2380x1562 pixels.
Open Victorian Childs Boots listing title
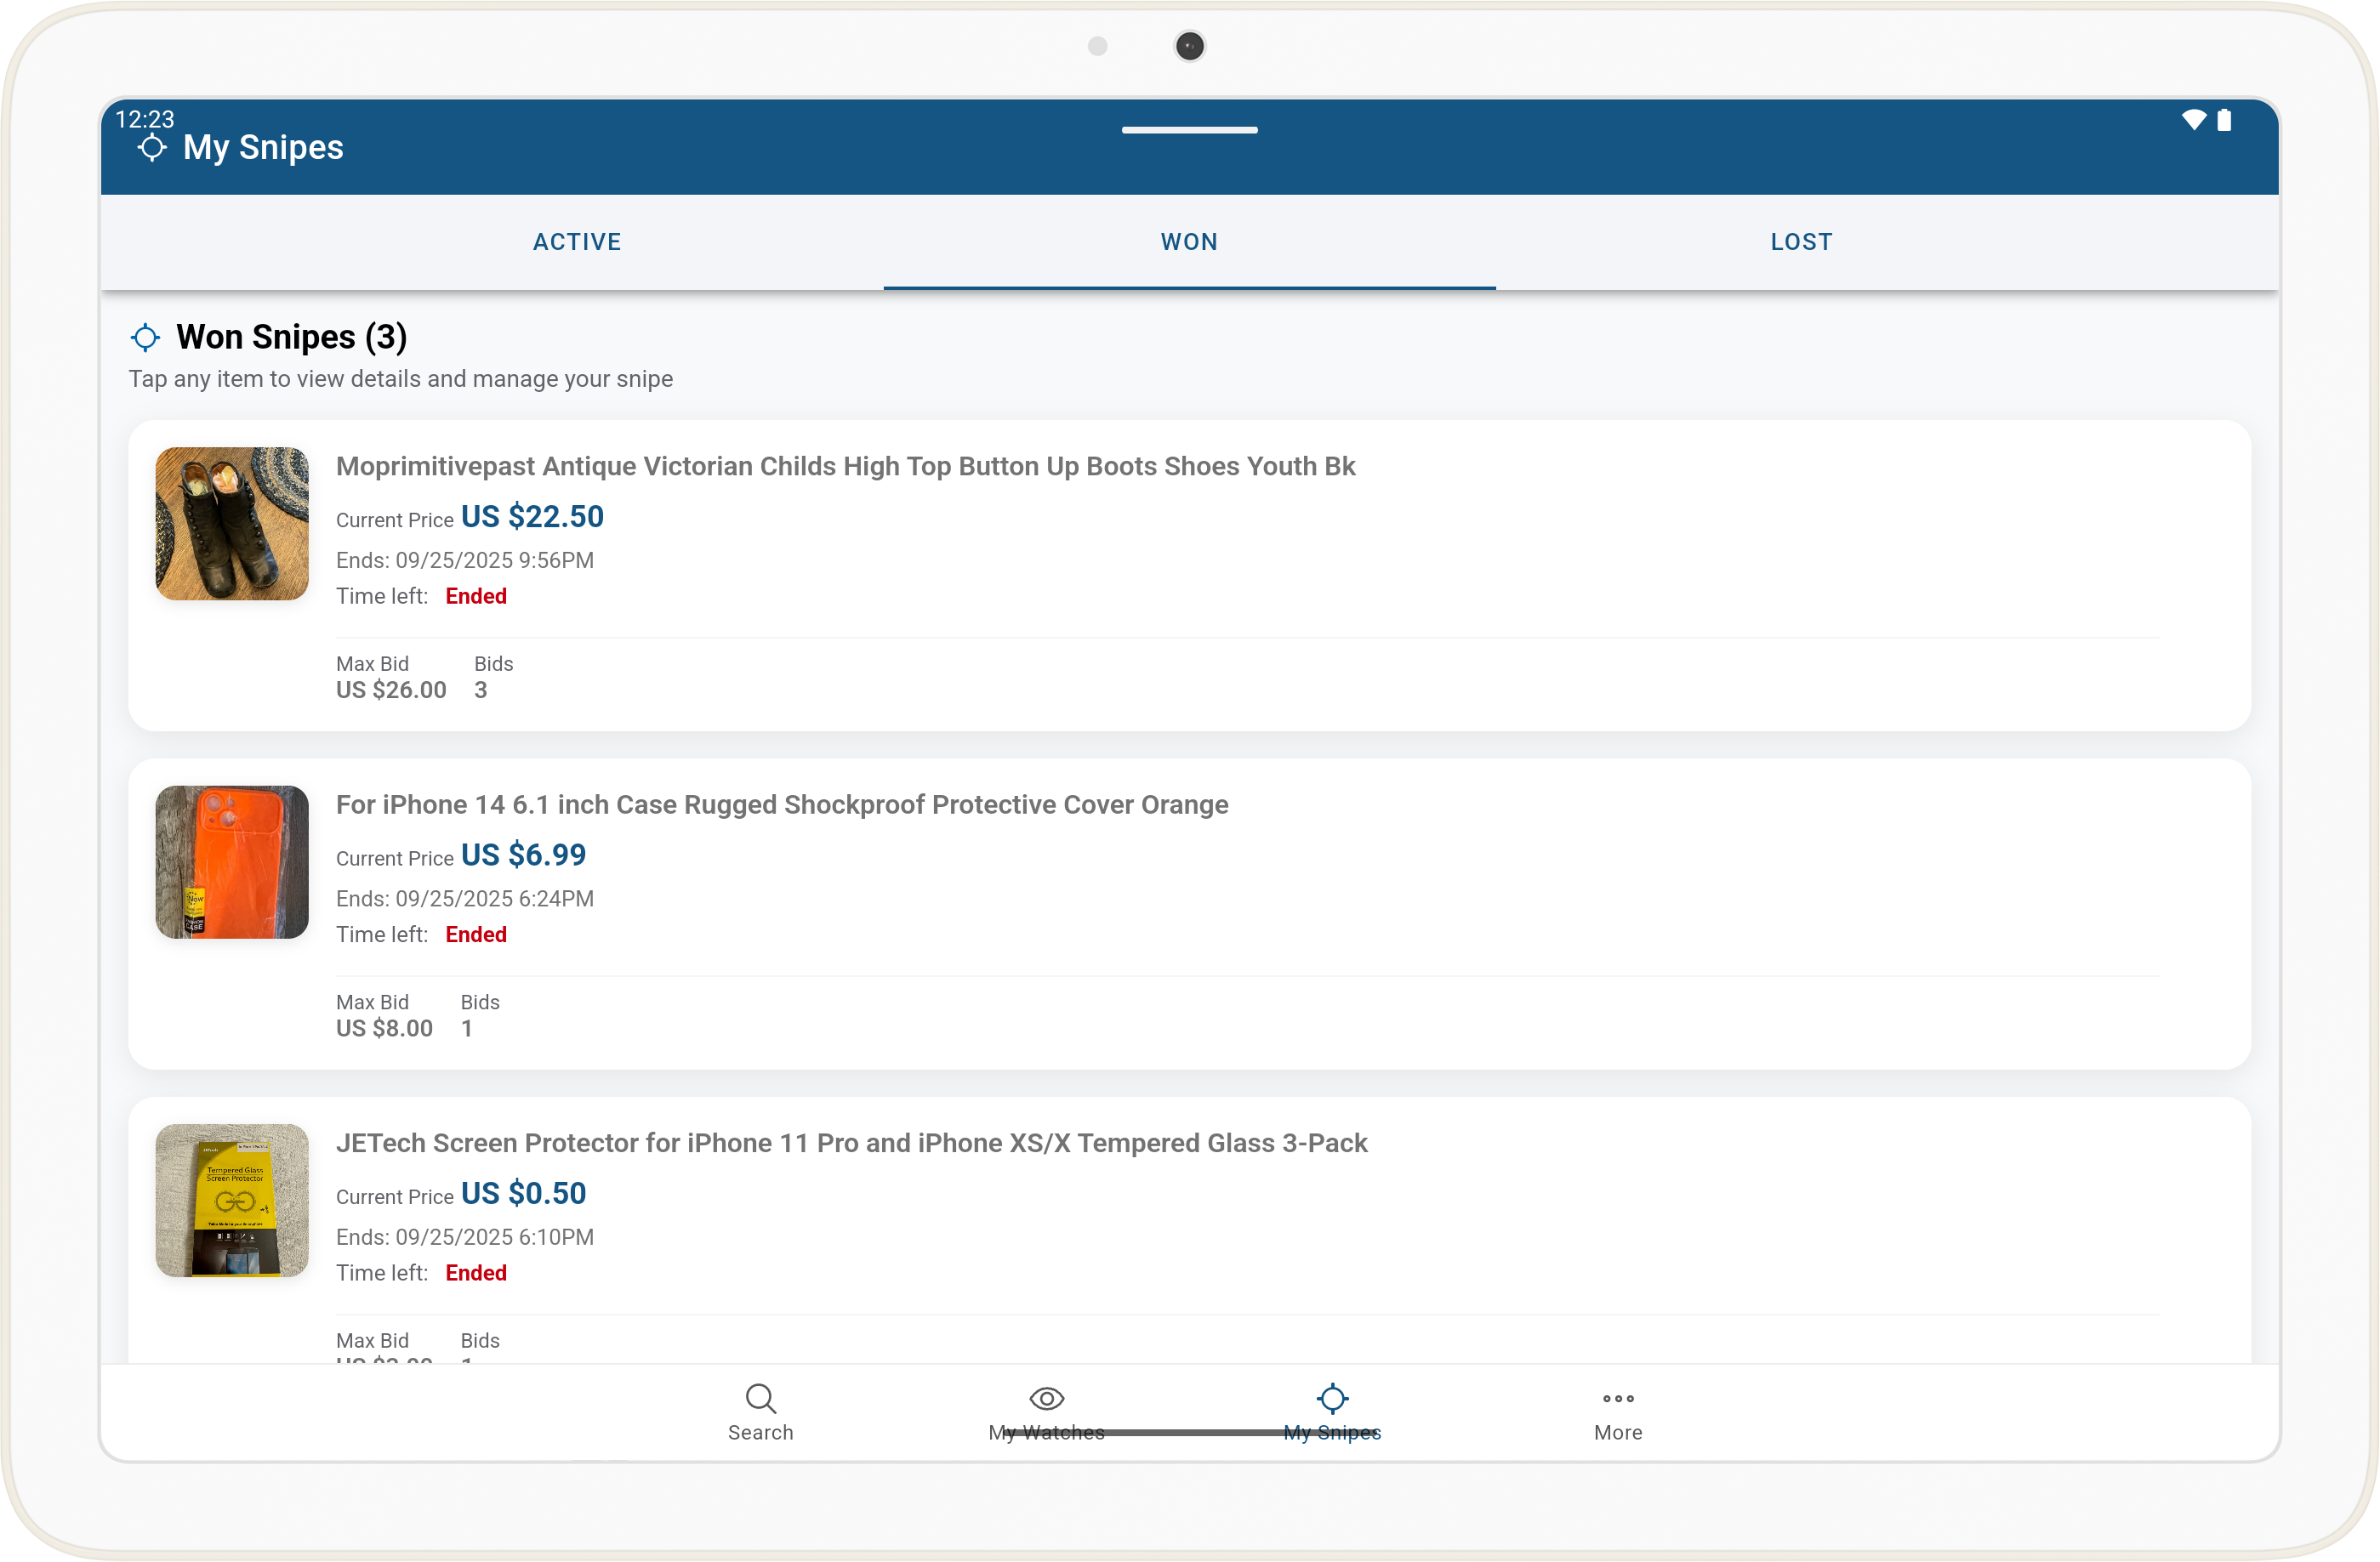tap(845, 467)
